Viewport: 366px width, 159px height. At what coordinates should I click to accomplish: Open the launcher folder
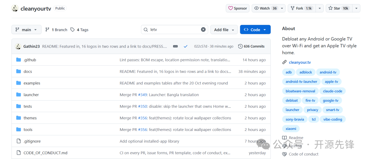31,95
